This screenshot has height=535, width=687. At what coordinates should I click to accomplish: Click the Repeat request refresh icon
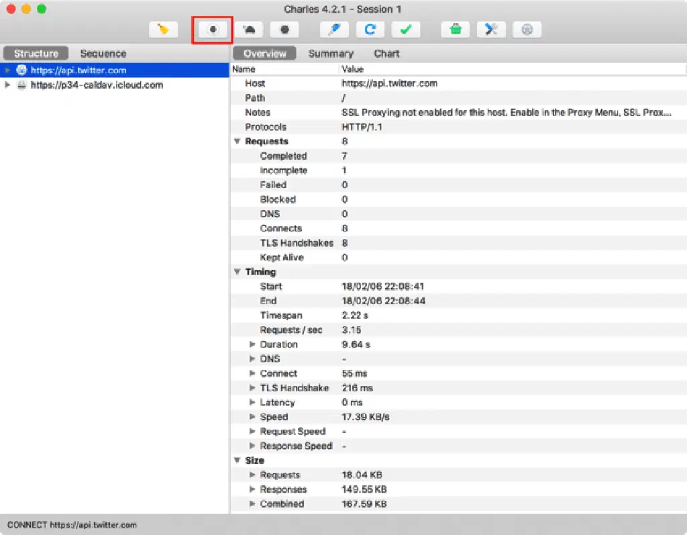point(370,30)
